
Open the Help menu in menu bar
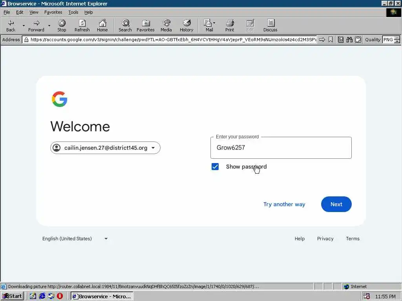click(x=88, y=12)
